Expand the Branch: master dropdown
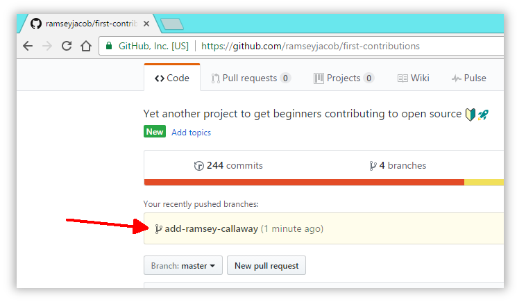Image resolution: width=517 pixels, height=302 pixels. [x=183, y=265]
